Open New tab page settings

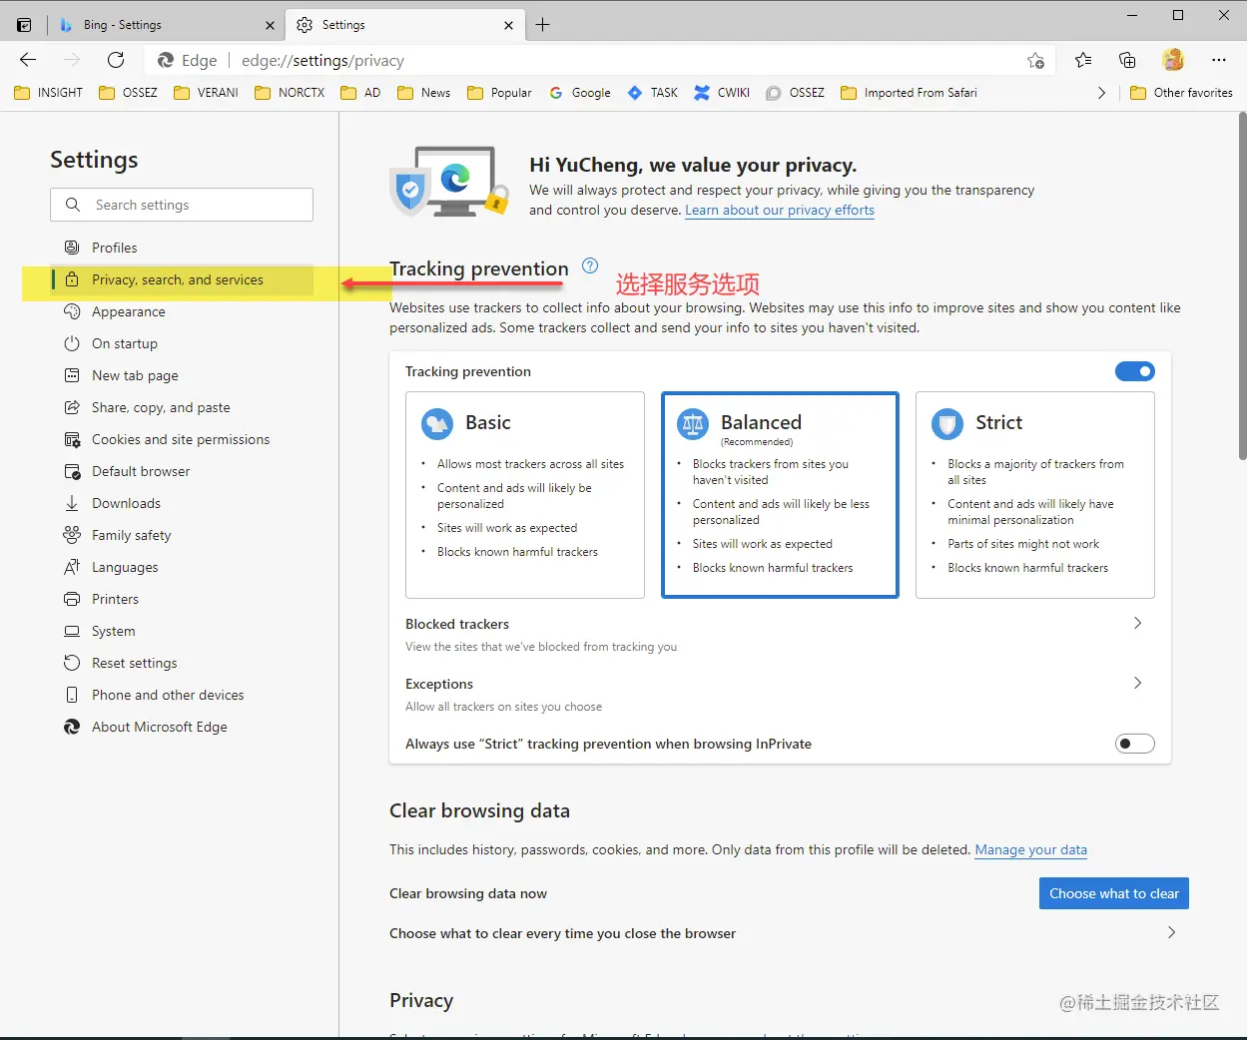point(182,375)
